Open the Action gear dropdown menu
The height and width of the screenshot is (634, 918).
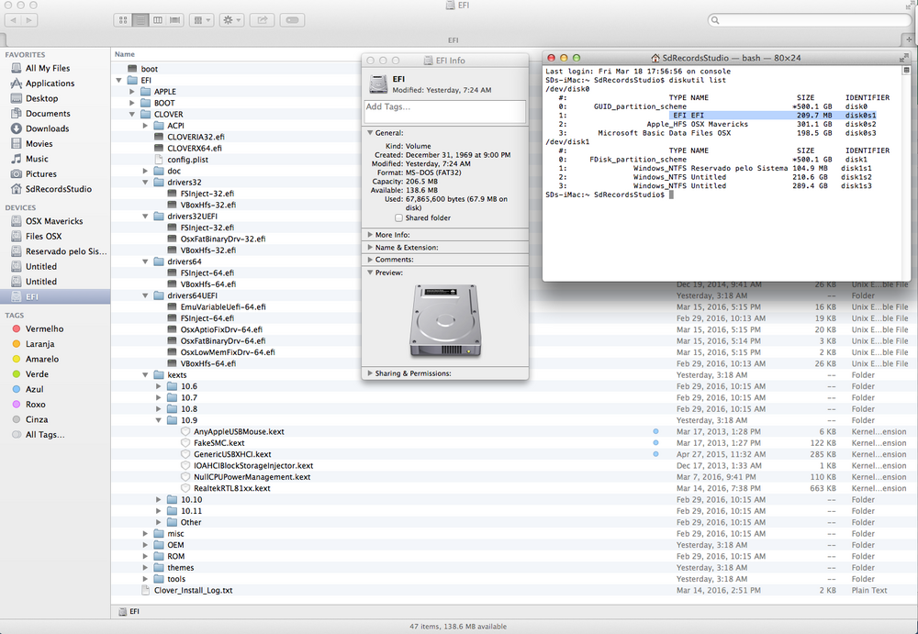click(230, 19)
